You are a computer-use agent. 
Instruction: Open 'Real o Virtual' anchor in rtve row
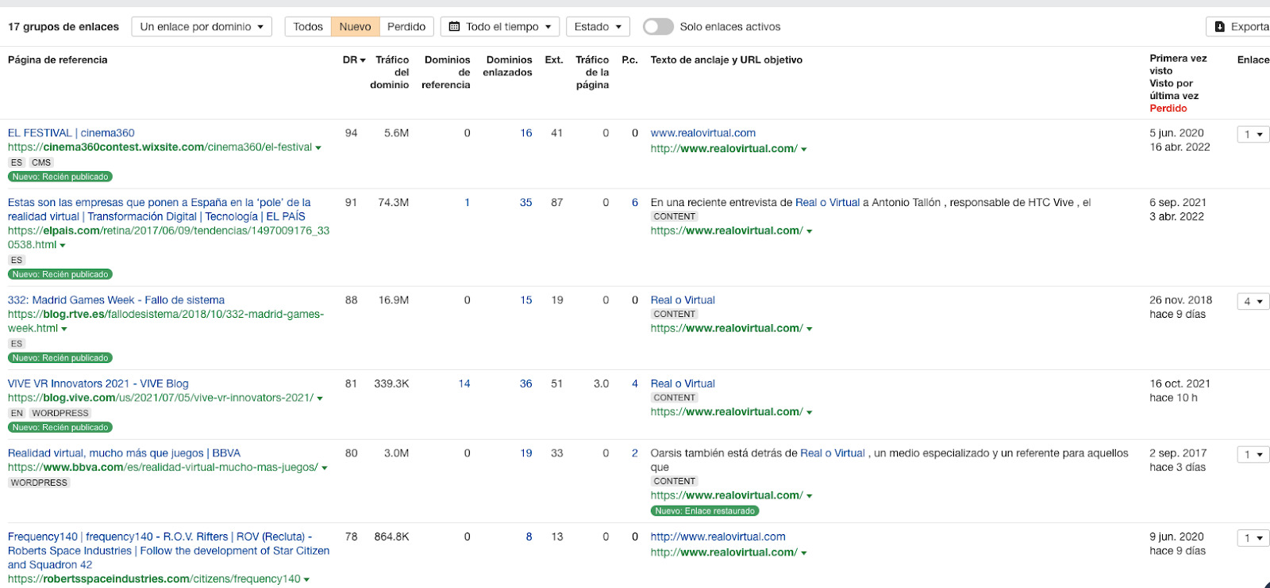click(683, 300)
